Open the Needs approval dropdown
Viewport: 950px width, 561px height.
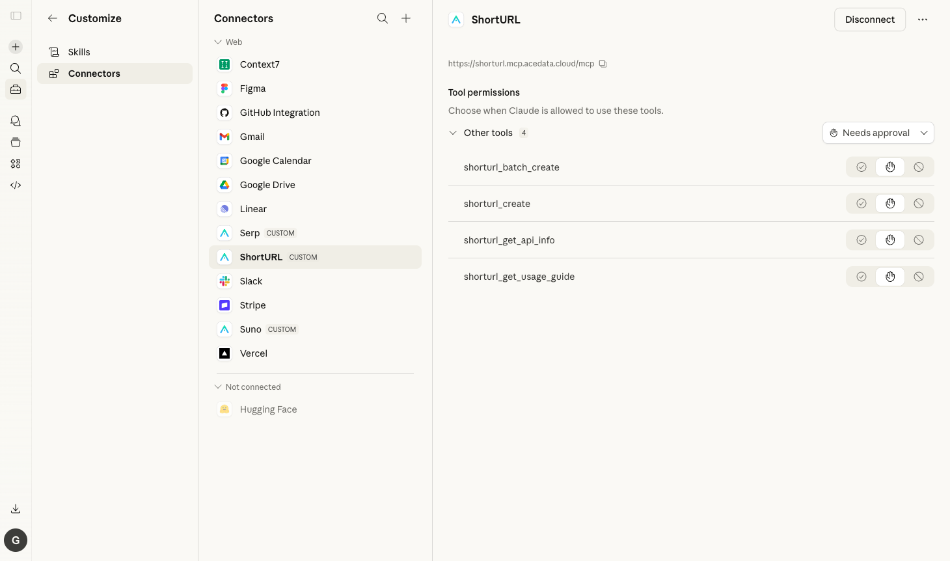[x=878, y=133]
